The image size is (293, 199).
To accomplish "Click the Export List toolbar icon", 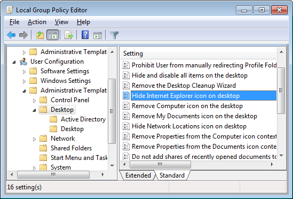I will (x=68, y=35).
